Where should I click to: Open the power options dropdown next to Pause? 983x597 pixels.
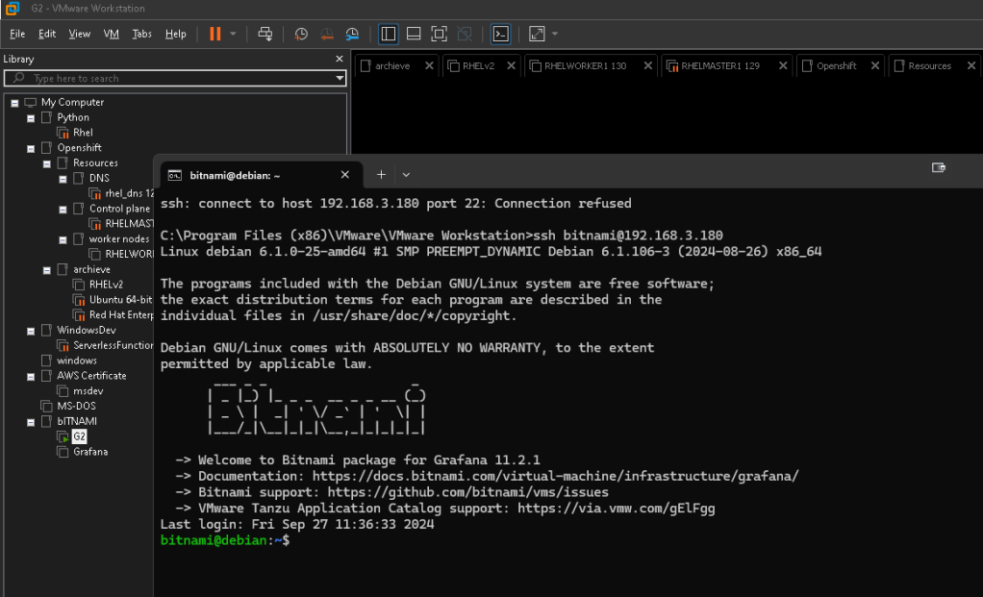click(x=233, y=34)
